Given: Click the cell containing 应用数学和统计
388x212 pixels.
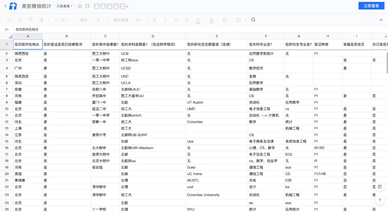Looking at the screenshot, I should tap(266, 54).
